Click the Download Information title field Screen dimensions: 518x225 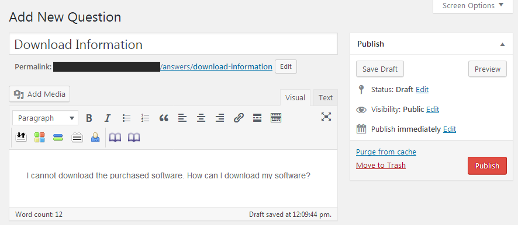pos(173,44)
